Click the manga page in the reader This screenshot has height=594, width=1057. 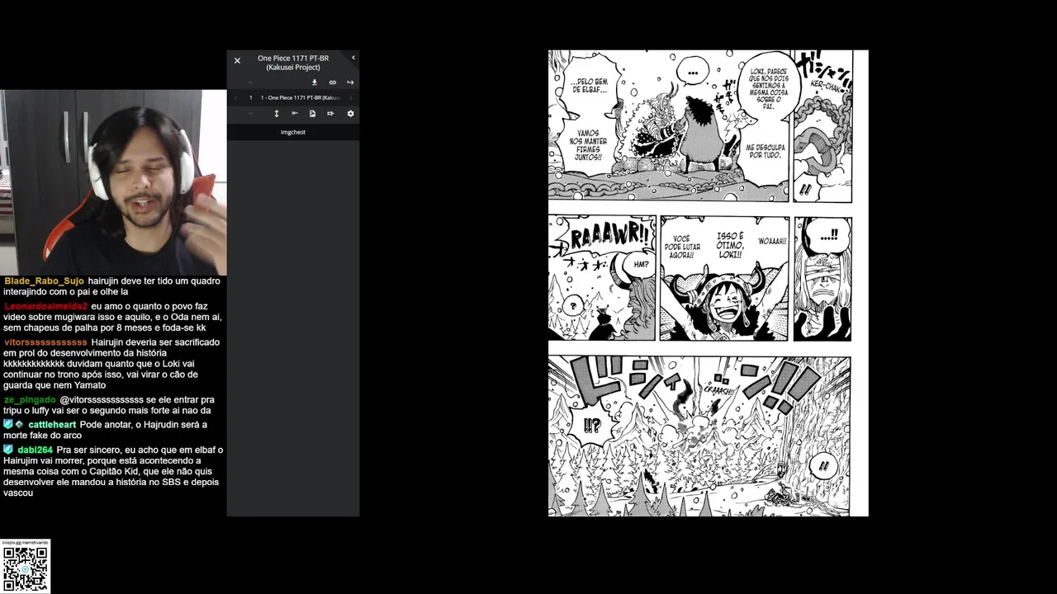click(x=709, y=283)
